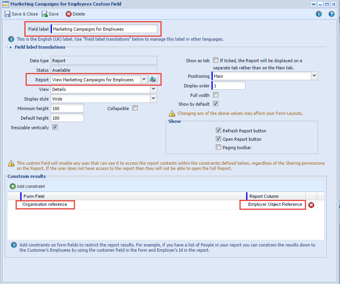Click the warning icon beside Form Layouts message
Screen dimensions: 340x284
(x=172, y=113)
